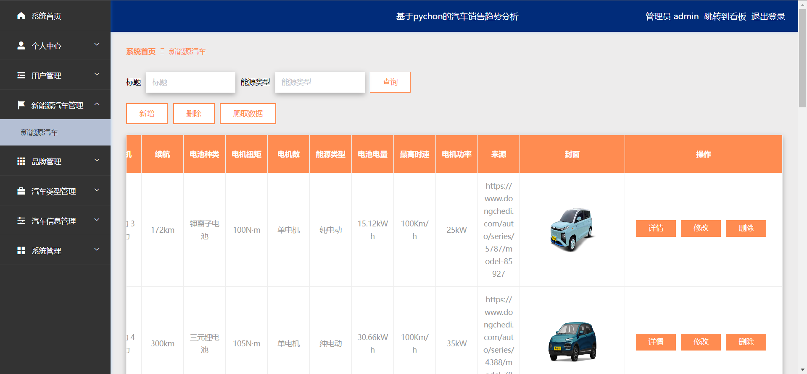Image resolution: width=807 pixels, height=374 pixels.
Task: Click 详情 for the 172km row
Action: (656, 229)
